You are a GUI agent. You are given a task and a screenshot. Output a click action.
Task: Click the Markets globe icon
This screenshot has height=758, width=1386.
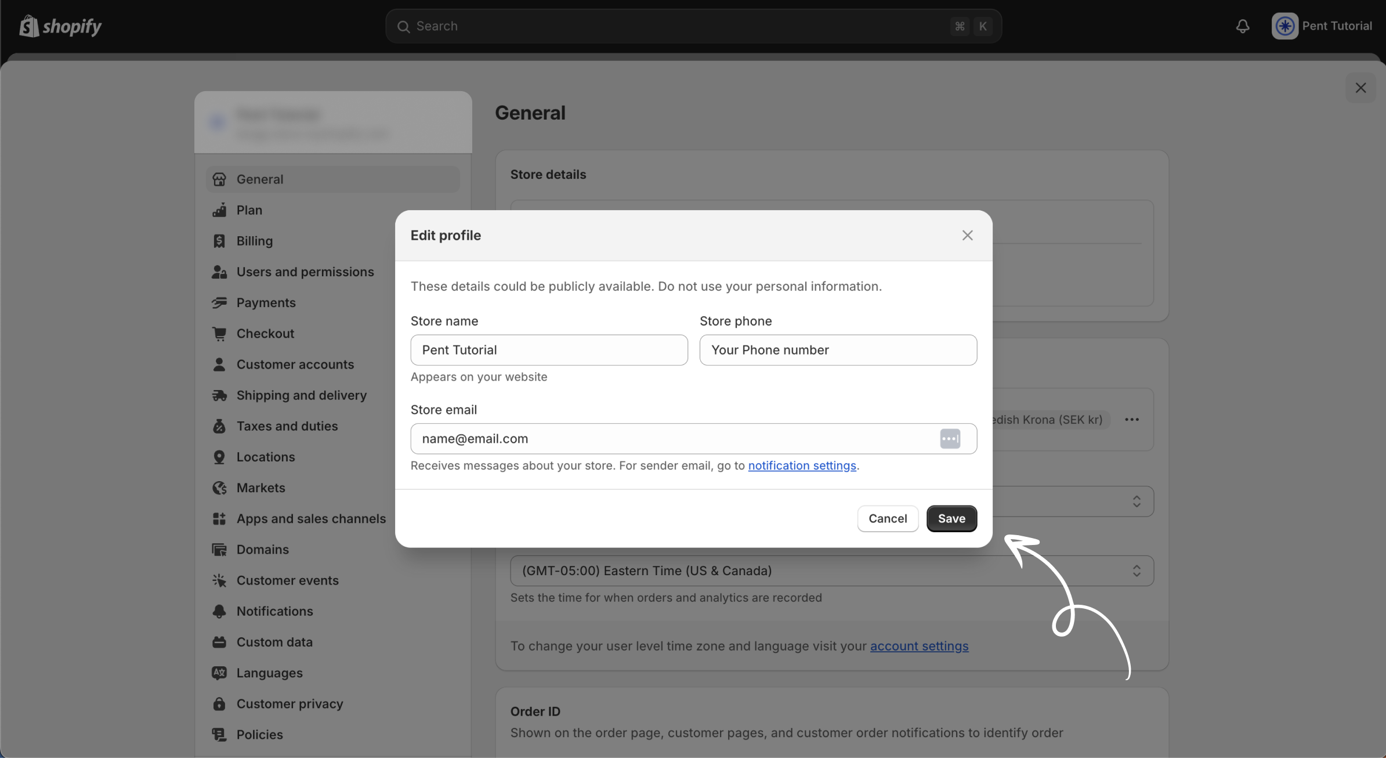pyautogui.click(x=219, y=488)
